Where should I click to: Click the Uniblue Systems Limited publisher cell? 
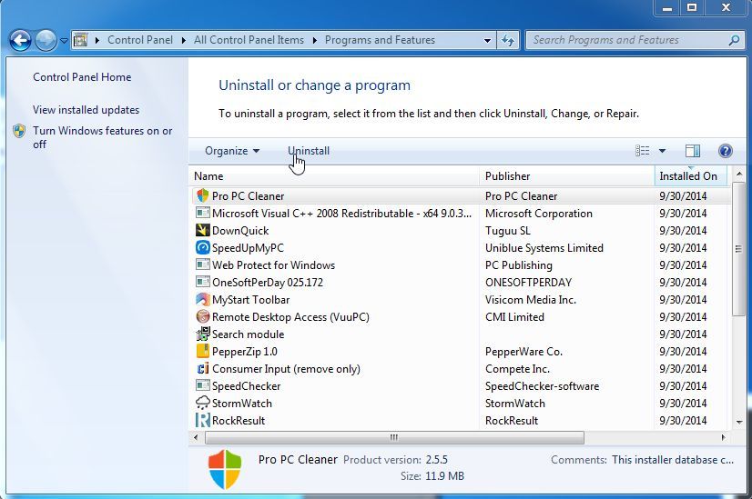click(544, 247)
